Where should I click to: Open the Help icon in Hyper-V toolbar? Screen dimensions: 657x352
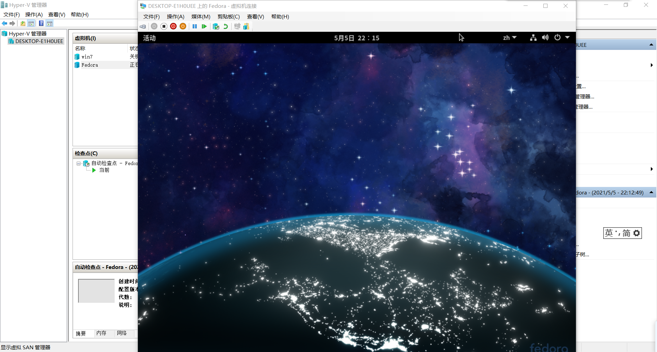pyautogui.click(x=41, y=23)
